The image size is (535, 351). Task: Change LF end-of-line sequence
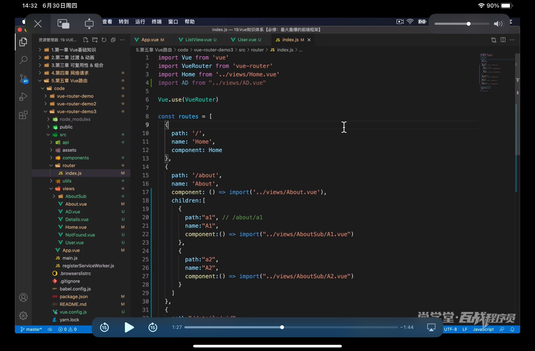tap(465, 329)
